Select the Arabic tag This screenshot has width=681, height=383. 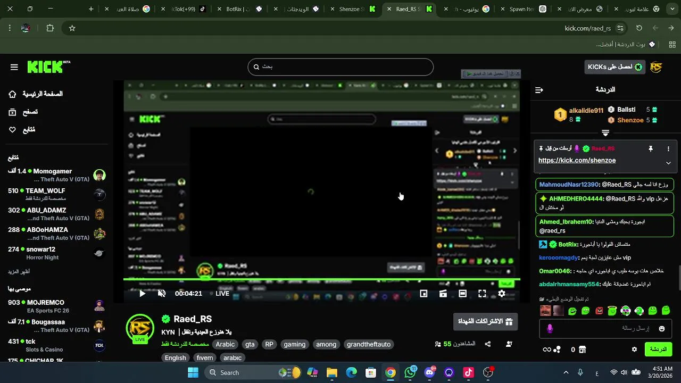pos(225,344)
